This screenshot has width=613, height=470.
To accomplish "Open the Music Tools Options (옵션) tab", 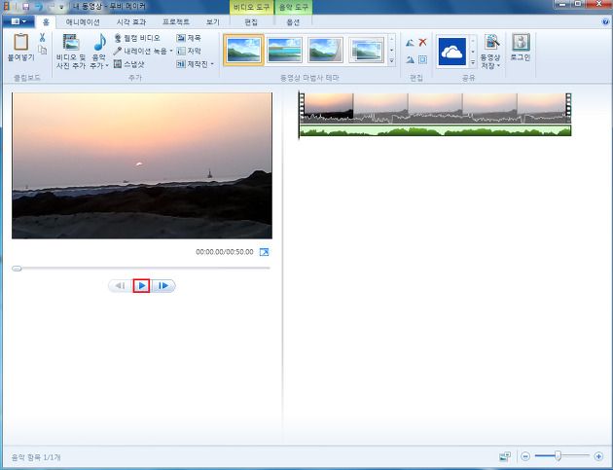I will pos(294,22).
